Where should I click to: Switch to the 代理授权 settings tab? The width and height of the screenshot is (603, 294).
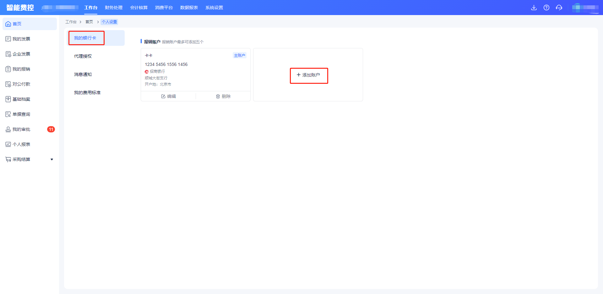(x=83, y=56)
